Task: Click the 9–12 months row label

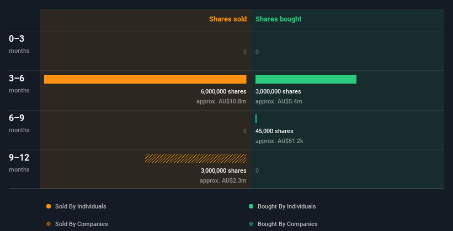Action: tap(19, 163)
